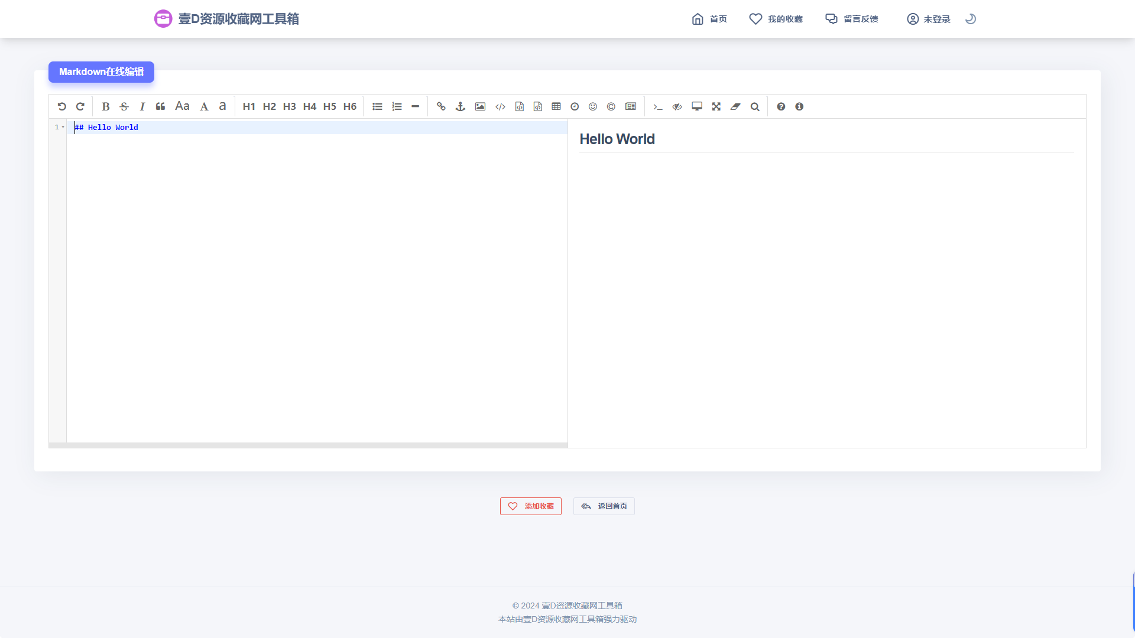Click the undo icon in editor toolbar
This screenshot has height=638, width=1135.
pyautogui.click(x=62, y=106)
